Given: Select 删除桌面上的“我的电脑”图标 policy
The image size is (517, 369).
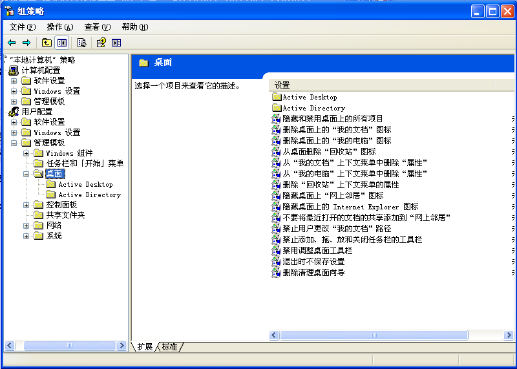Looking at the screenshot, I should [337, 141].
